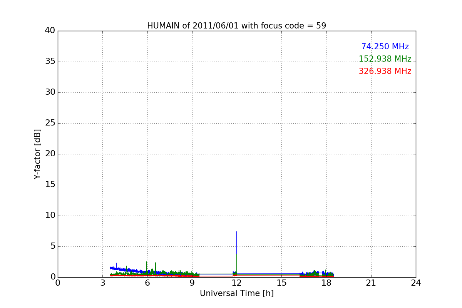Click y-axis tick label '25'
This screenshot has width=462, height=308.
coord(50,123)
